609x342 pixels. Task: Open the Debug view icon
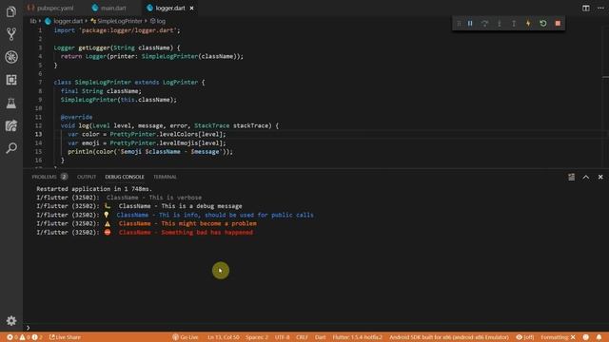11,57
